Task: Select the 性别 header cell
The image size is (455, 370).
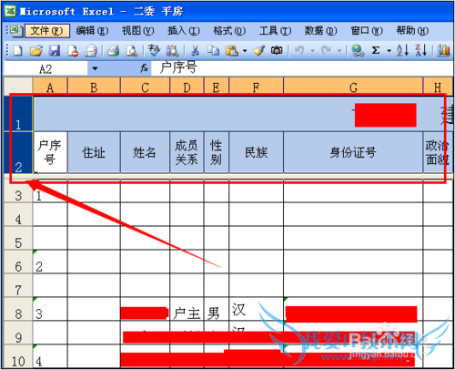Action: click(x=217, y=152)
